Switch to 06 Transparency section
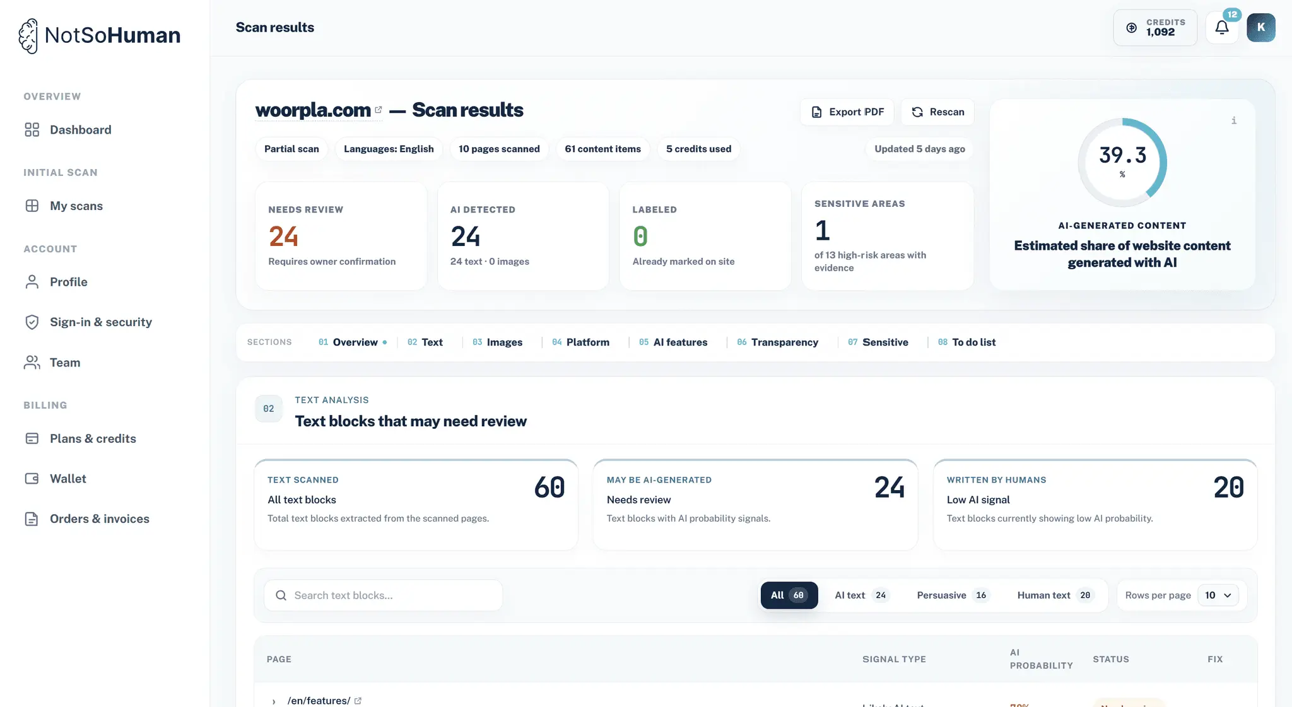The width and height of the screenshot is (1292, 707). click(x=777, y=342)
